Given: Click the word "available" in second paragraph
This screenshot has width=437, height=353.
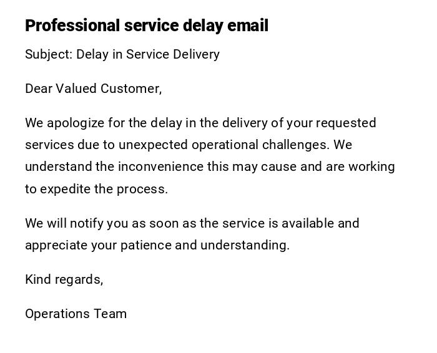Looking at the screenshot, I should pyautogui.click(x=308, y=223).
